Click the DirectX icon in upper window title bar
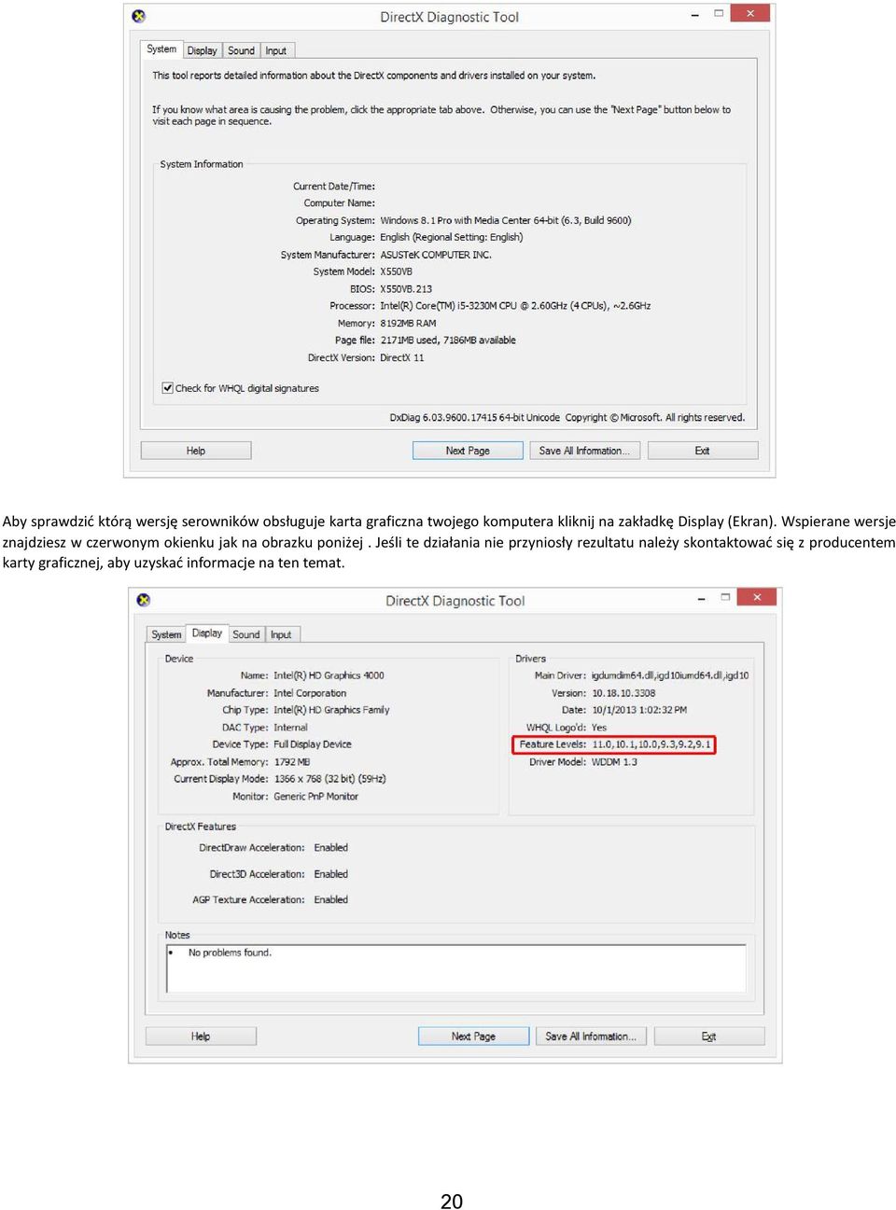 138,16
